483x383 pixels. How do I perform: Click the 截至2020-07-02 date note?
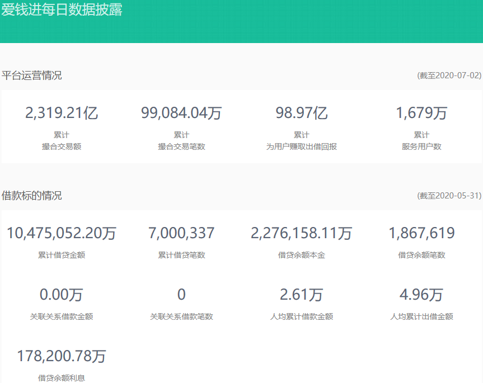pos(449,75)
